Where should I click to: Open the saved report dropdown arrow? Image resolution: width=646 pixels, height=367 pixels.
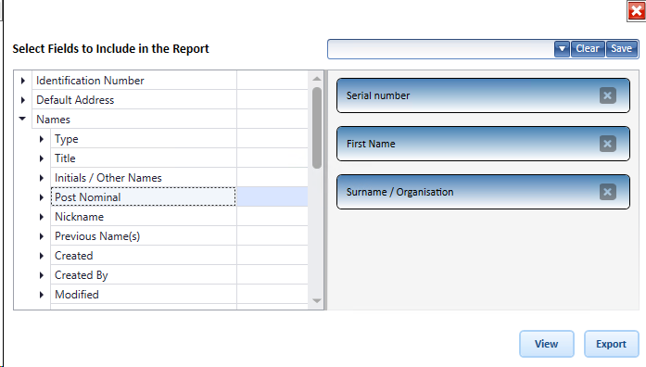click(x=562, y=49)
